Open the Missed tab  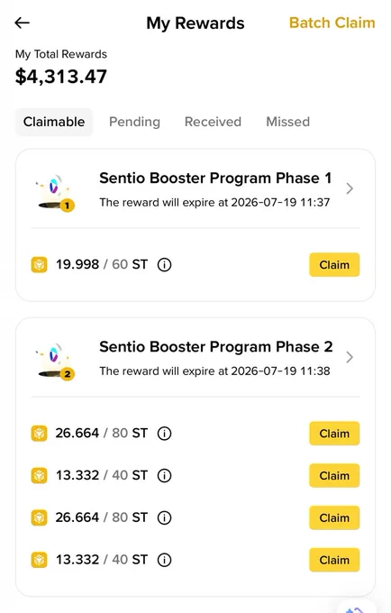pyautogui.click(x=288, y=122)
